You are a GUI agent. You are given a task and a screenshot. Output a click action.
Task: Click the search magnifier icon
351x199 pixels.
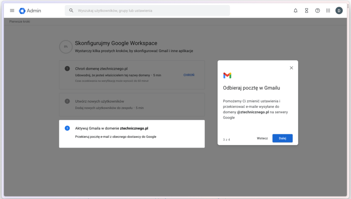pos(71,11)
